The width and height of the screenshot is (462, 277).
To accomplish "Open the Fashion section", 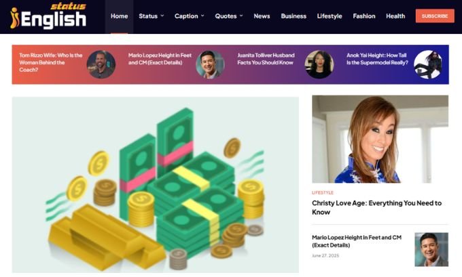I will click(364, 16).
